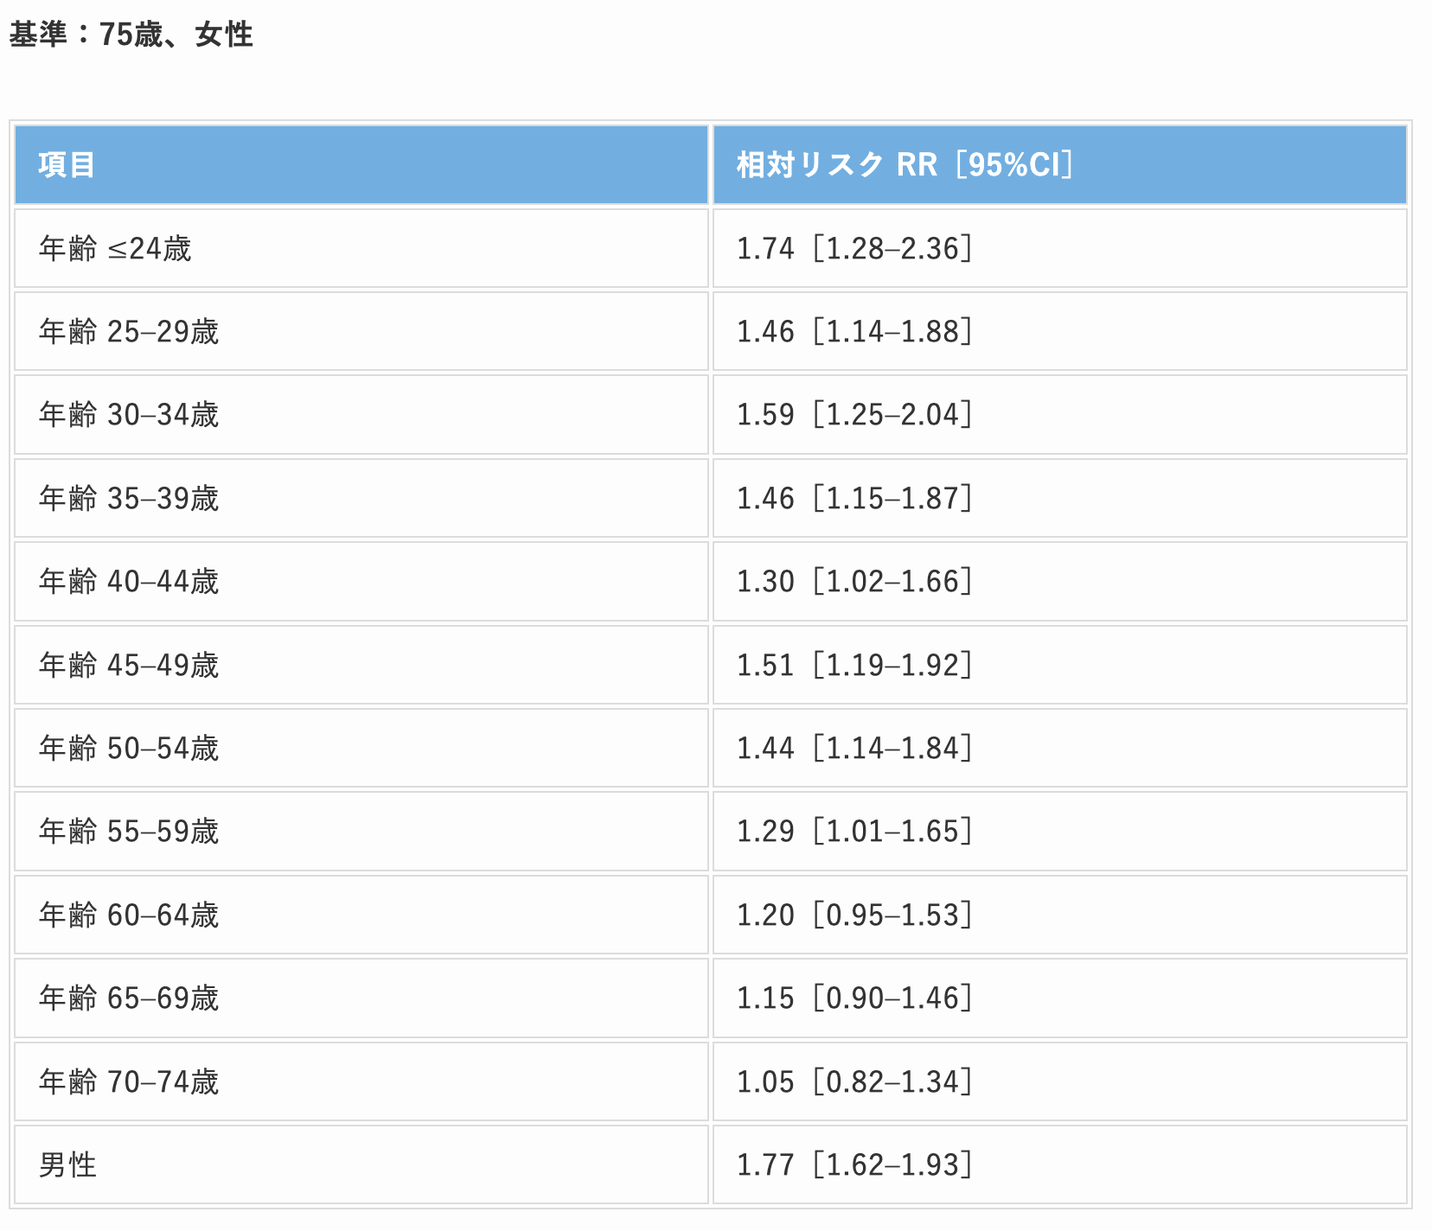
Task: Select the 年齢 65–69歳 cell
Action: (x=129, y=998)
